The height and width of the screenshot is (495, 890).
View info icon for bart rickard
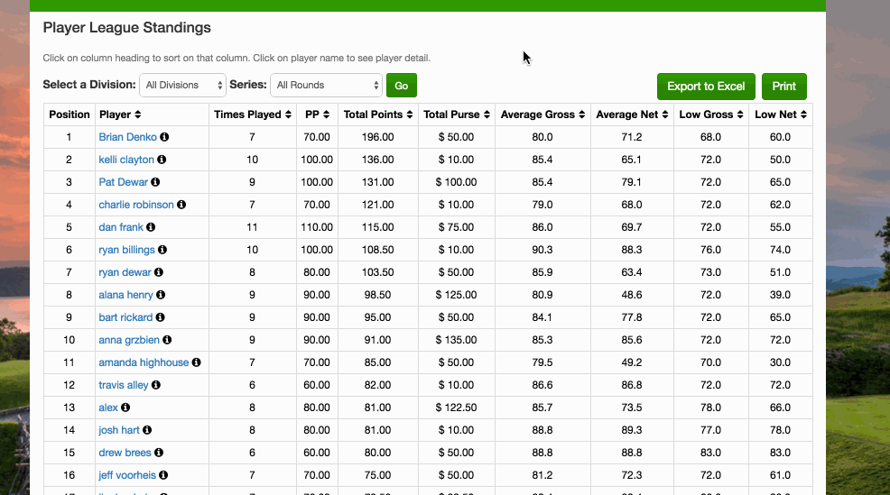(160, 317)
